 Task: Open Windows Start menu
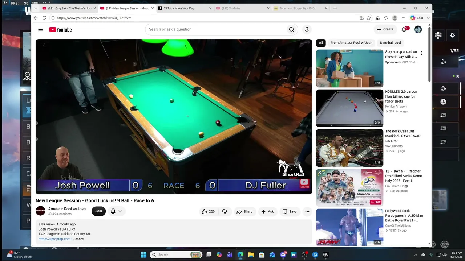coord(143,255)
